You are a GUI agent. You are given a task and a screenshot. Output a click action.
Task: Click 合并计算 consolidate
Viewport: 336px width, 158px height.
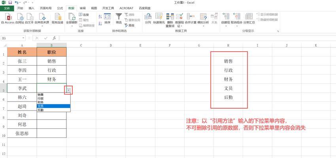click(191, 19)
